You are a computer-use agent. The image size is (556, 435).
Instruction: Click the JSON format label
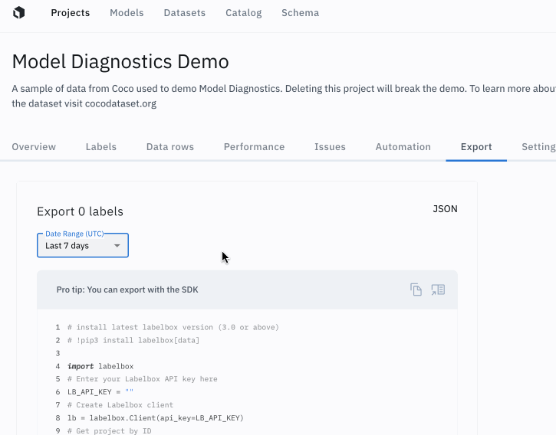(445, 209)
